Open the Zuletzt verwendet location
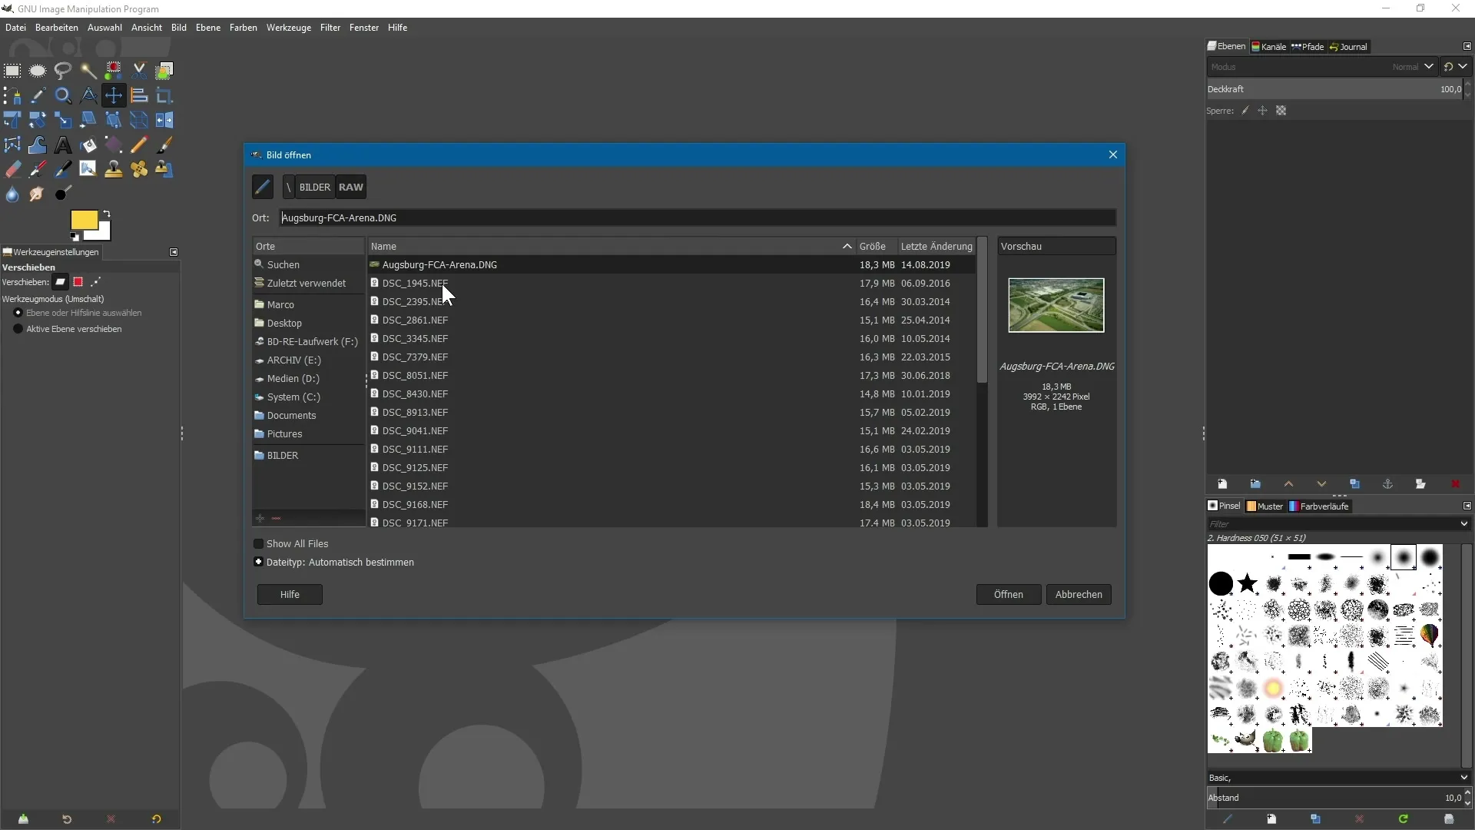Screen dimensions: 1475x830 click(307, 283)
